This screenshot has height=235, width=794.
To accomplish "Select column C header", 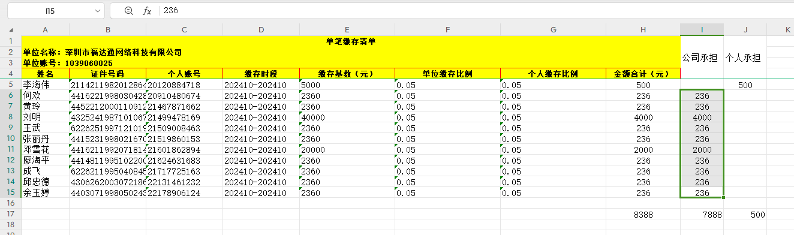I will pos(184,29).
